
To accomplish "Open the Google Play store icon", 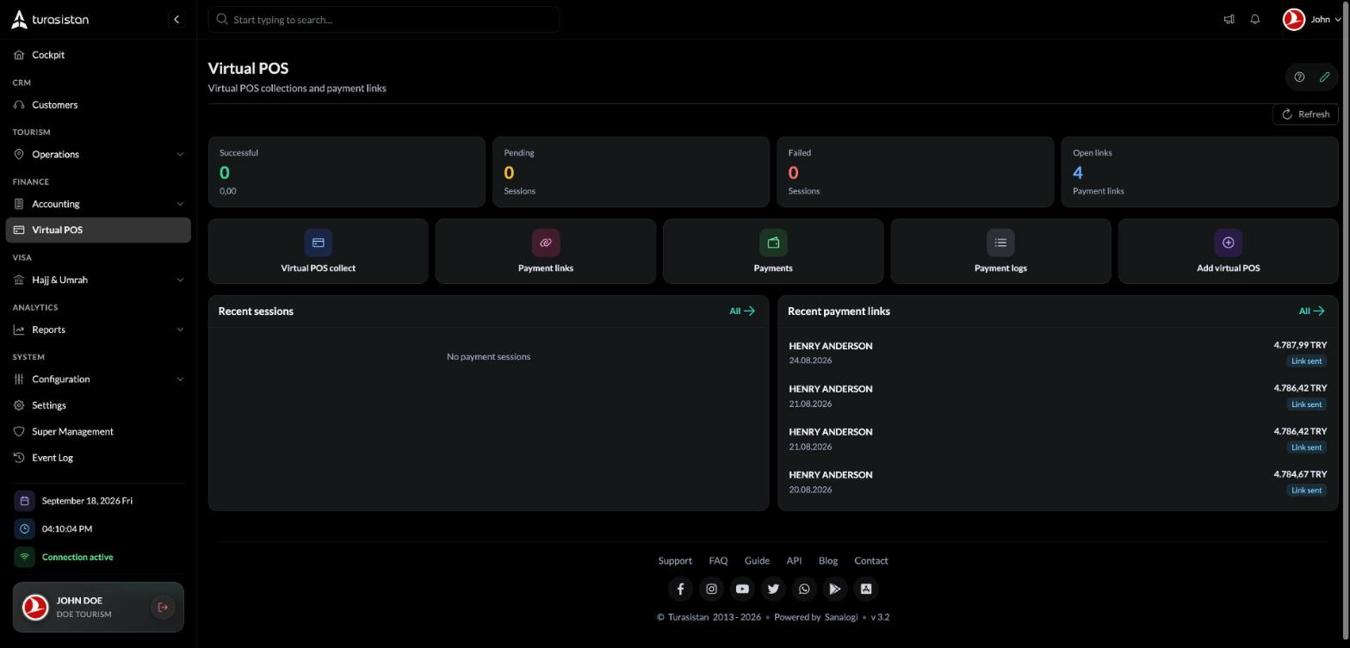I will 835,589.
